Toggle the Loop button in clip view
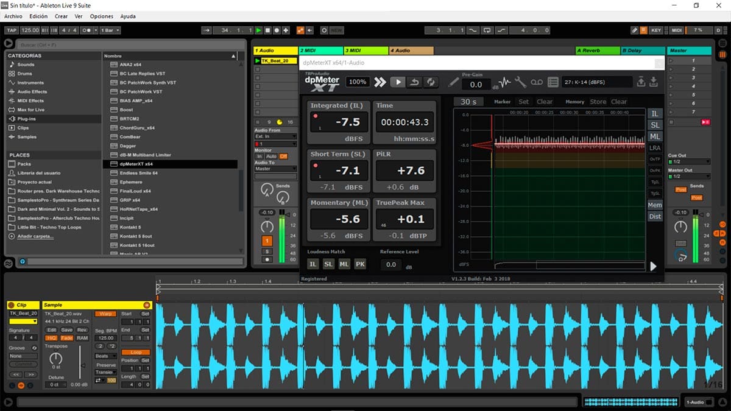The image size is (731, 411). point(135,352)
